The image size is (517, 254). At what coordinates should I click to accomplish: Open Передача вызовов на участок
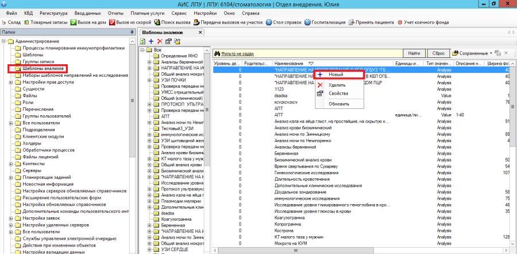coord(228,22)
